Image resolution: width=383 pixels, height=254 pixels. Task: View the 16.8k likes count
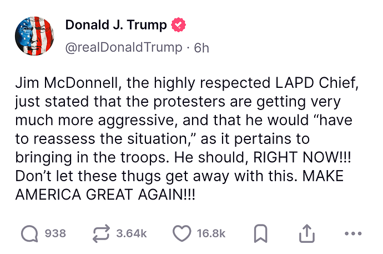pyautogui.click(x=211, y=233)
